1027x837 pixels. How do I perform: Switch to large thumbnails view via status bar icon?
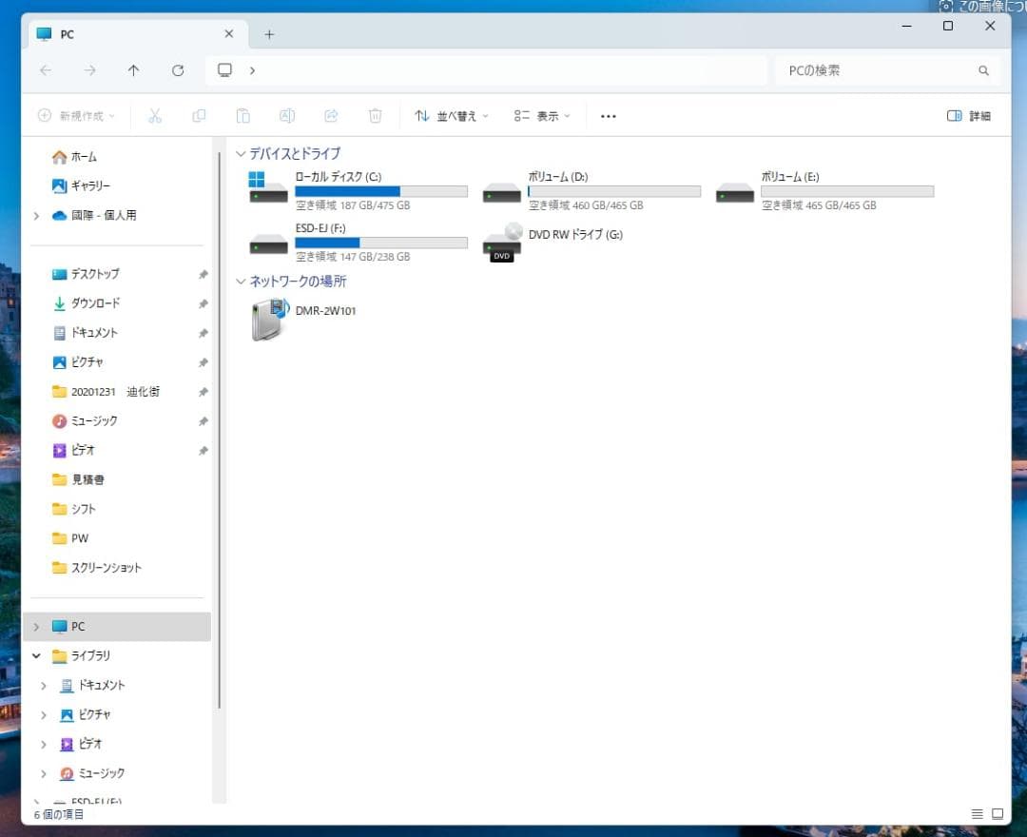[997, 813]
